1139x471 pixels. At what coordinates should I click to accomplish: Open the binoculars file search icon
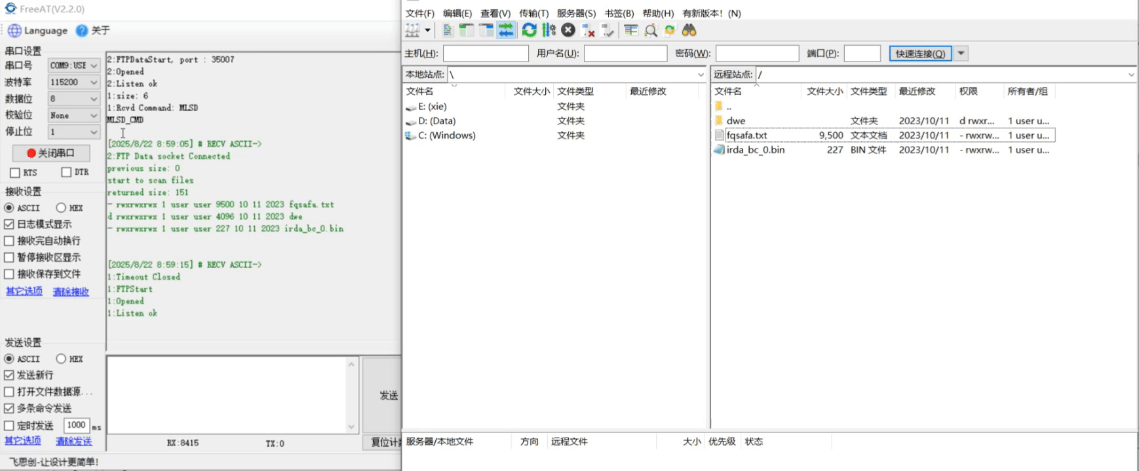point(689,30)
